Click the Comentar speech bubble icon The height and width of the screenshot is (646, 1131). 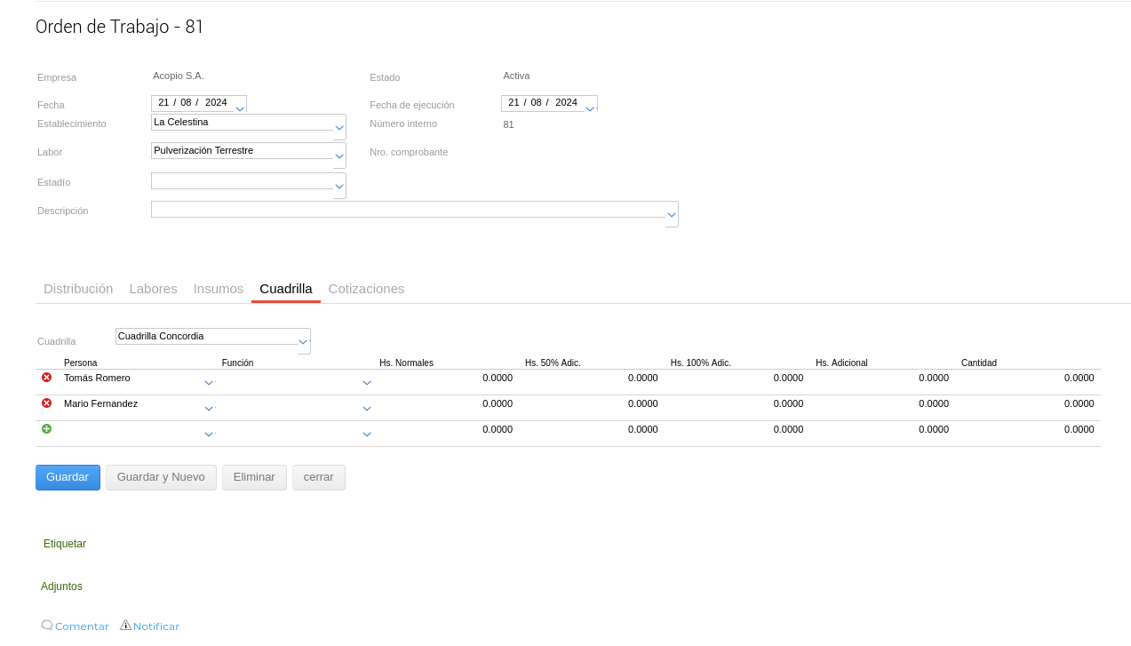tap(47, 626)
